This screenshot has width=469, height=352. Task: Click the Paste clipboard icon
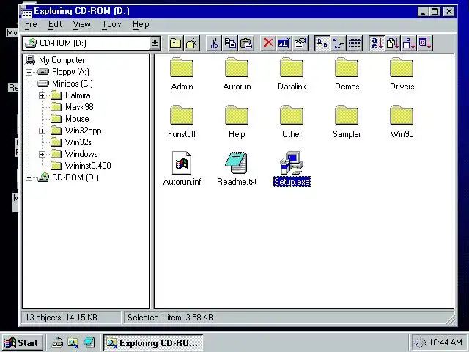[x=246, y=43]
